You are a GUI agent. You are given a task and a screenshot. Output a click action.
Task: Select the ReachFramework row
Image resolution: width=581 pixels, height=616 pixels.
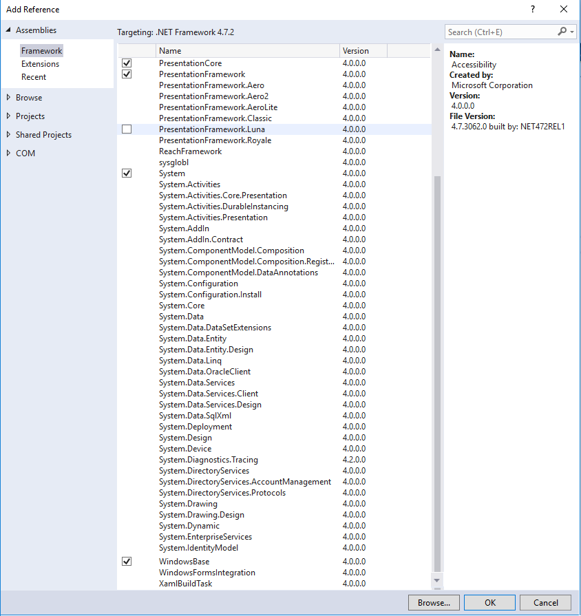pyautogui.click(x=274, y=151)
